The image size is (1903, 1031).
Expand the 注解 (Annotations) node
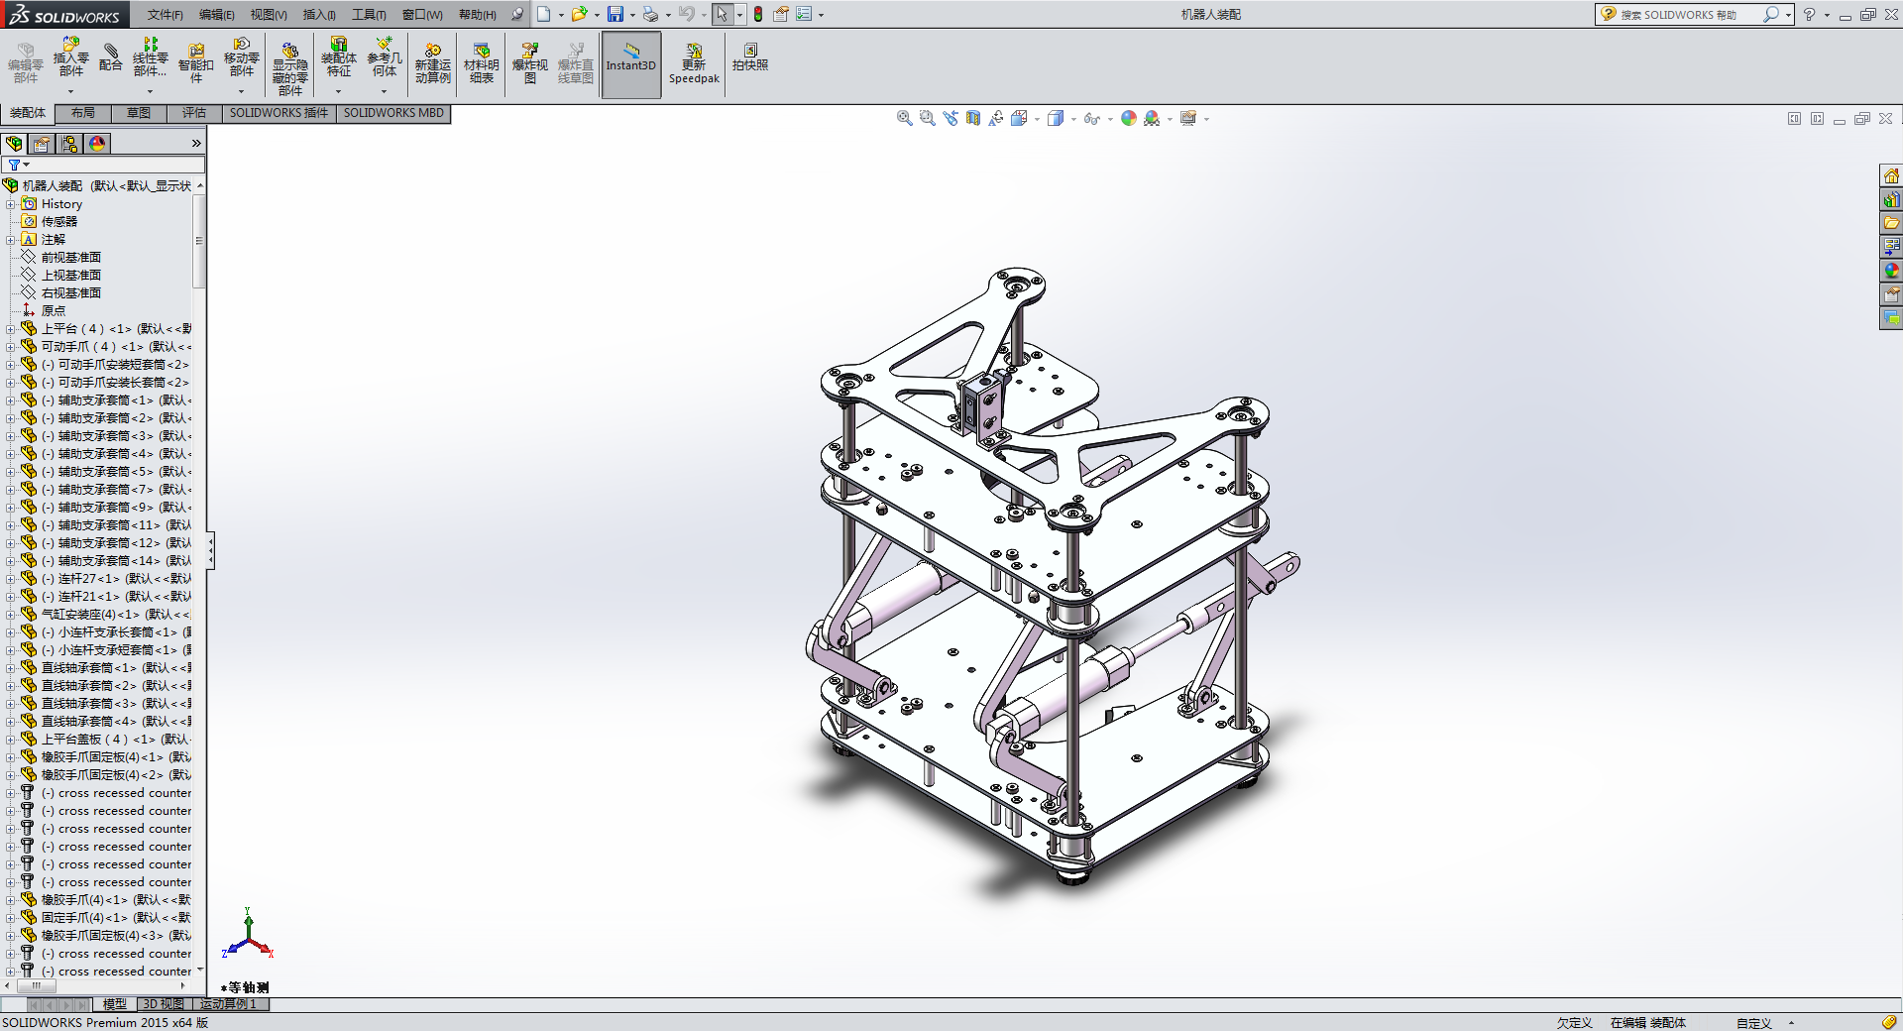coord(11,240)
